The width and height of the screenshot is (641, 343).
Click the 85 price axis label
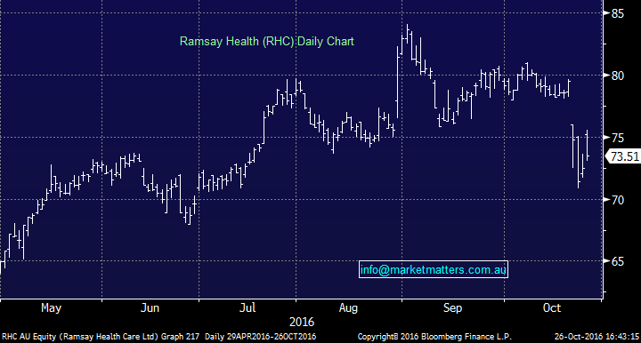pos(618,13)
